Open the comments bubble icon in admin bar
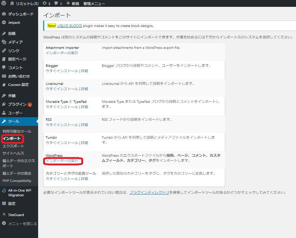Image resolution: width=296 pixels, height=238 pixels. pos(56,4)
